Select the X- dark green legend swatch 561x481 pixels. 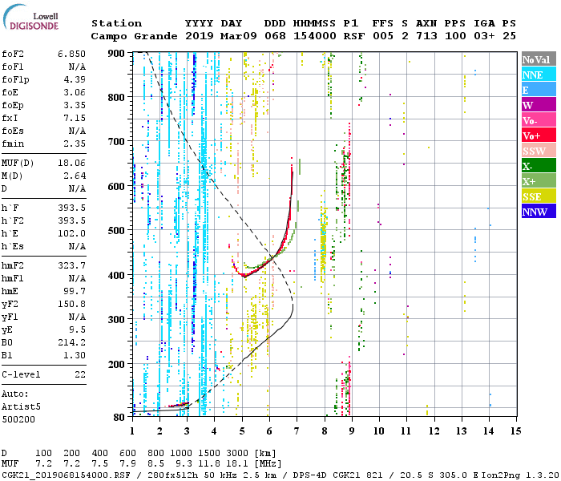539,166
